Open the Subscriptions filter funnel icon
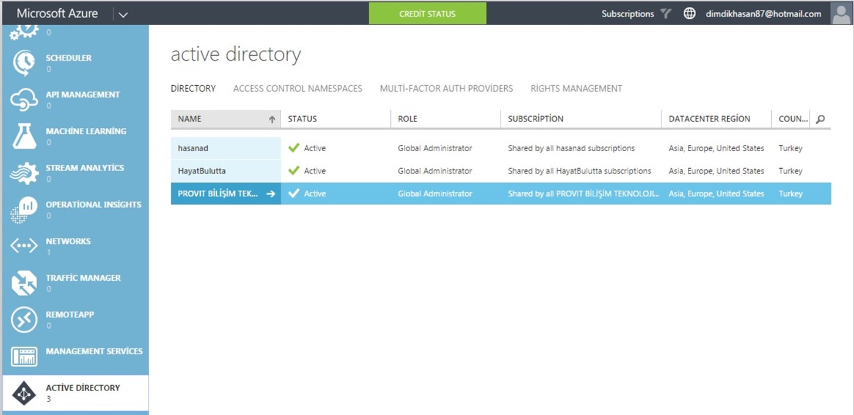 pos(665,13)
